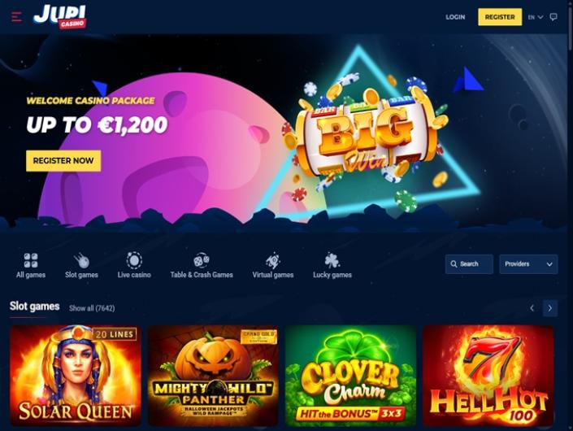Show next slot games with right arrow

[550, 308]
